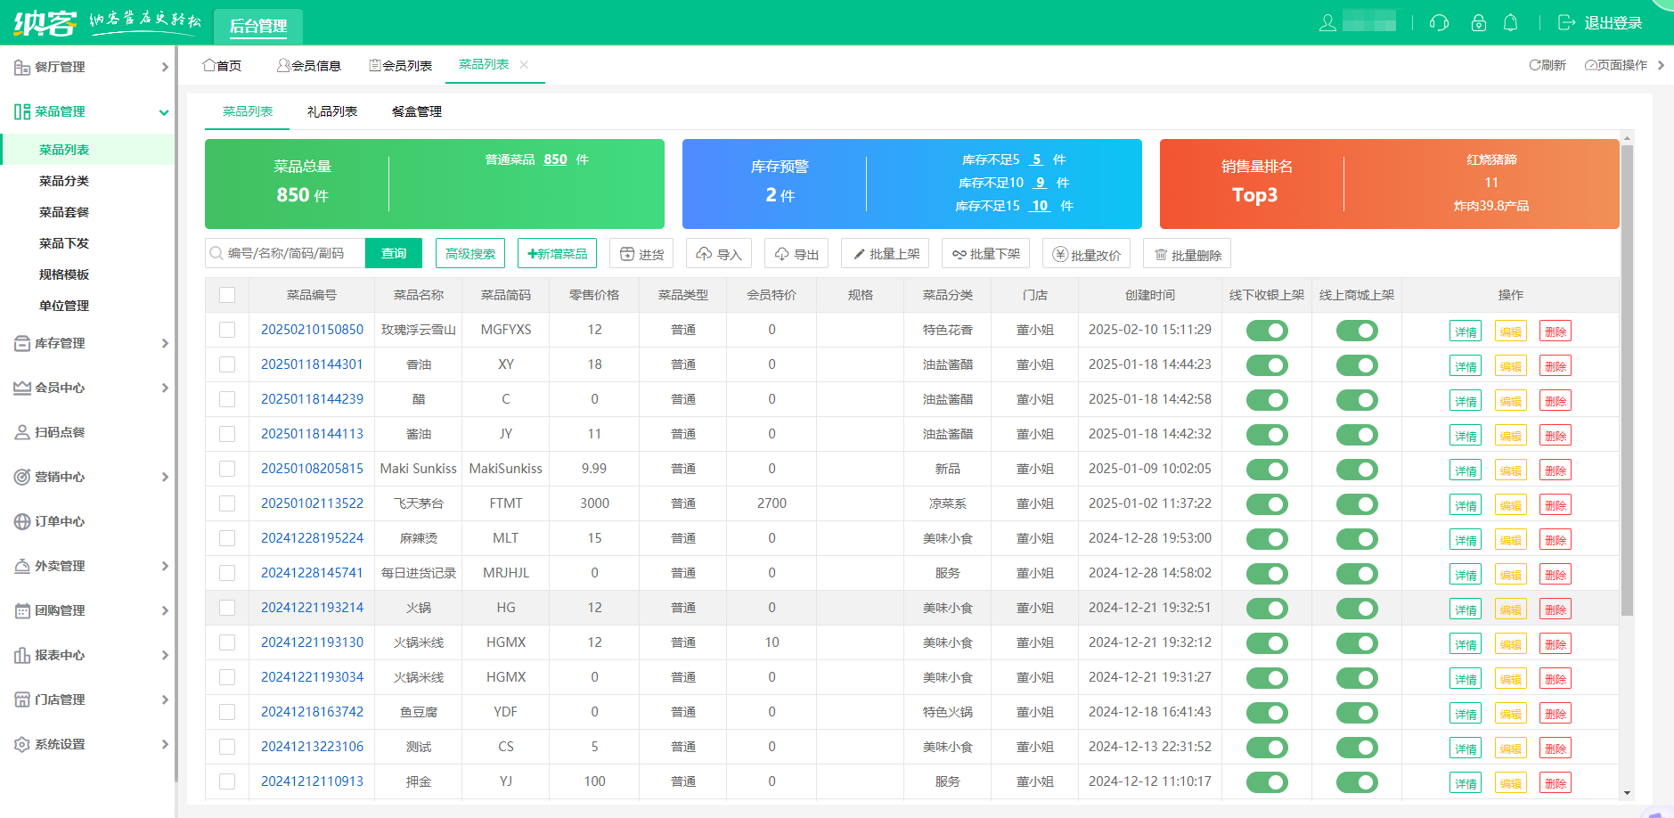
Task: Click the 查询 search button
Action: click(393, 253)
